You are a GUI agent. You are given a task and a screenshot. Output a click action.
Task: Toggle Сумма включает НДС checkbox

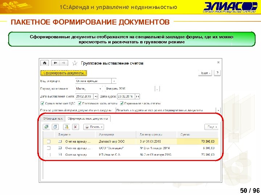(x=42, y=103)
